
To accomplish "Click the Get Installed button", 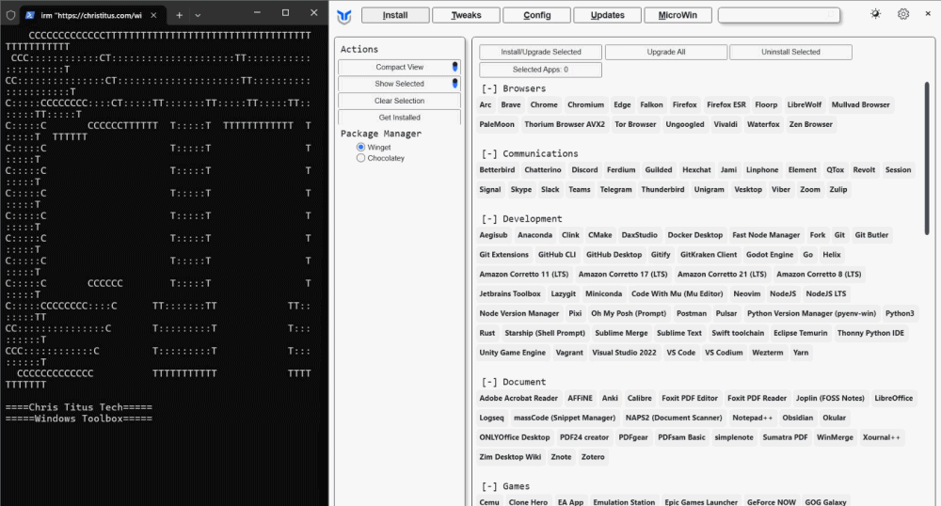I will 399,118.
